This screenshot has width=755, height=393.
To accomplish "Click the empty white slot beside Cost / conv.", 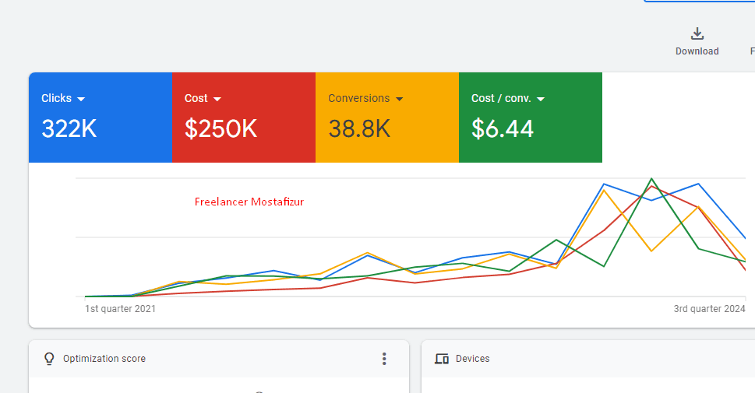I will pos(676,118).
